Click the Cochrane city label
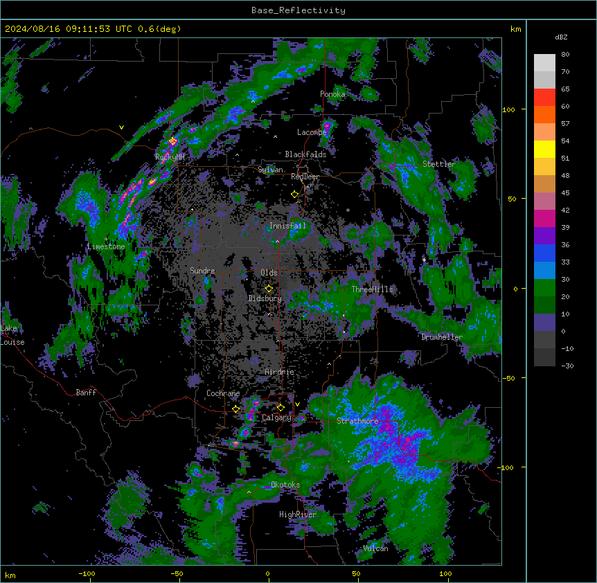This screenshot has width=597, height=583. pyautogui.click(x=223, y=393)
